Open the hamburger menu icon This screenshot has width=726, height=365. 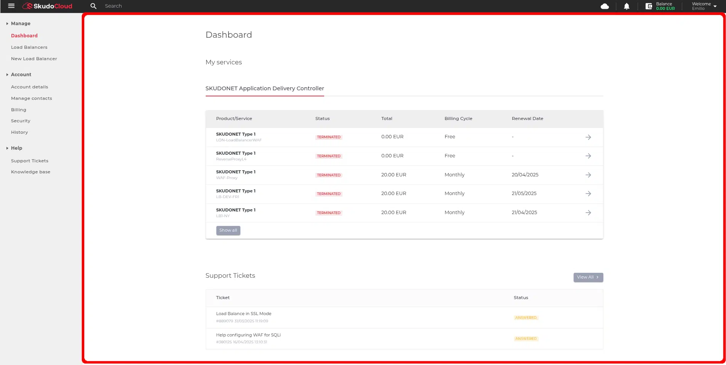(11, 6)
